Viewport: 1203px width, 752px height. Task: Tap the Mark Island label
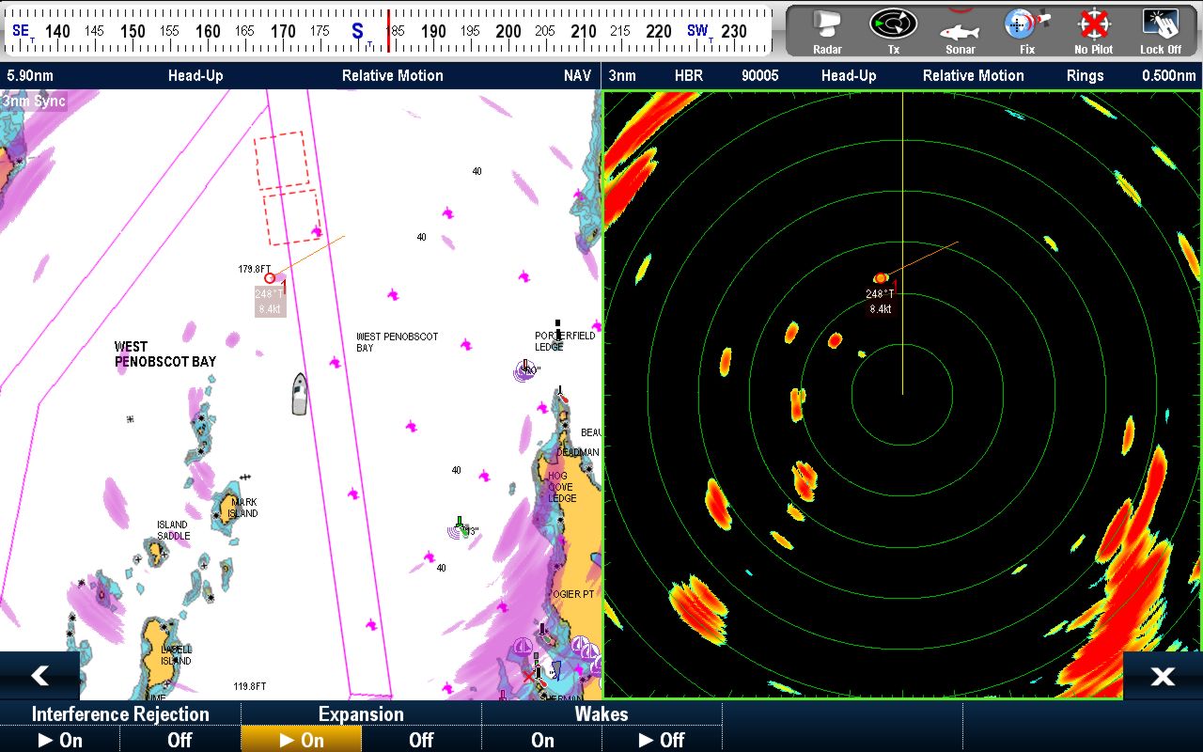coord(243,508)
